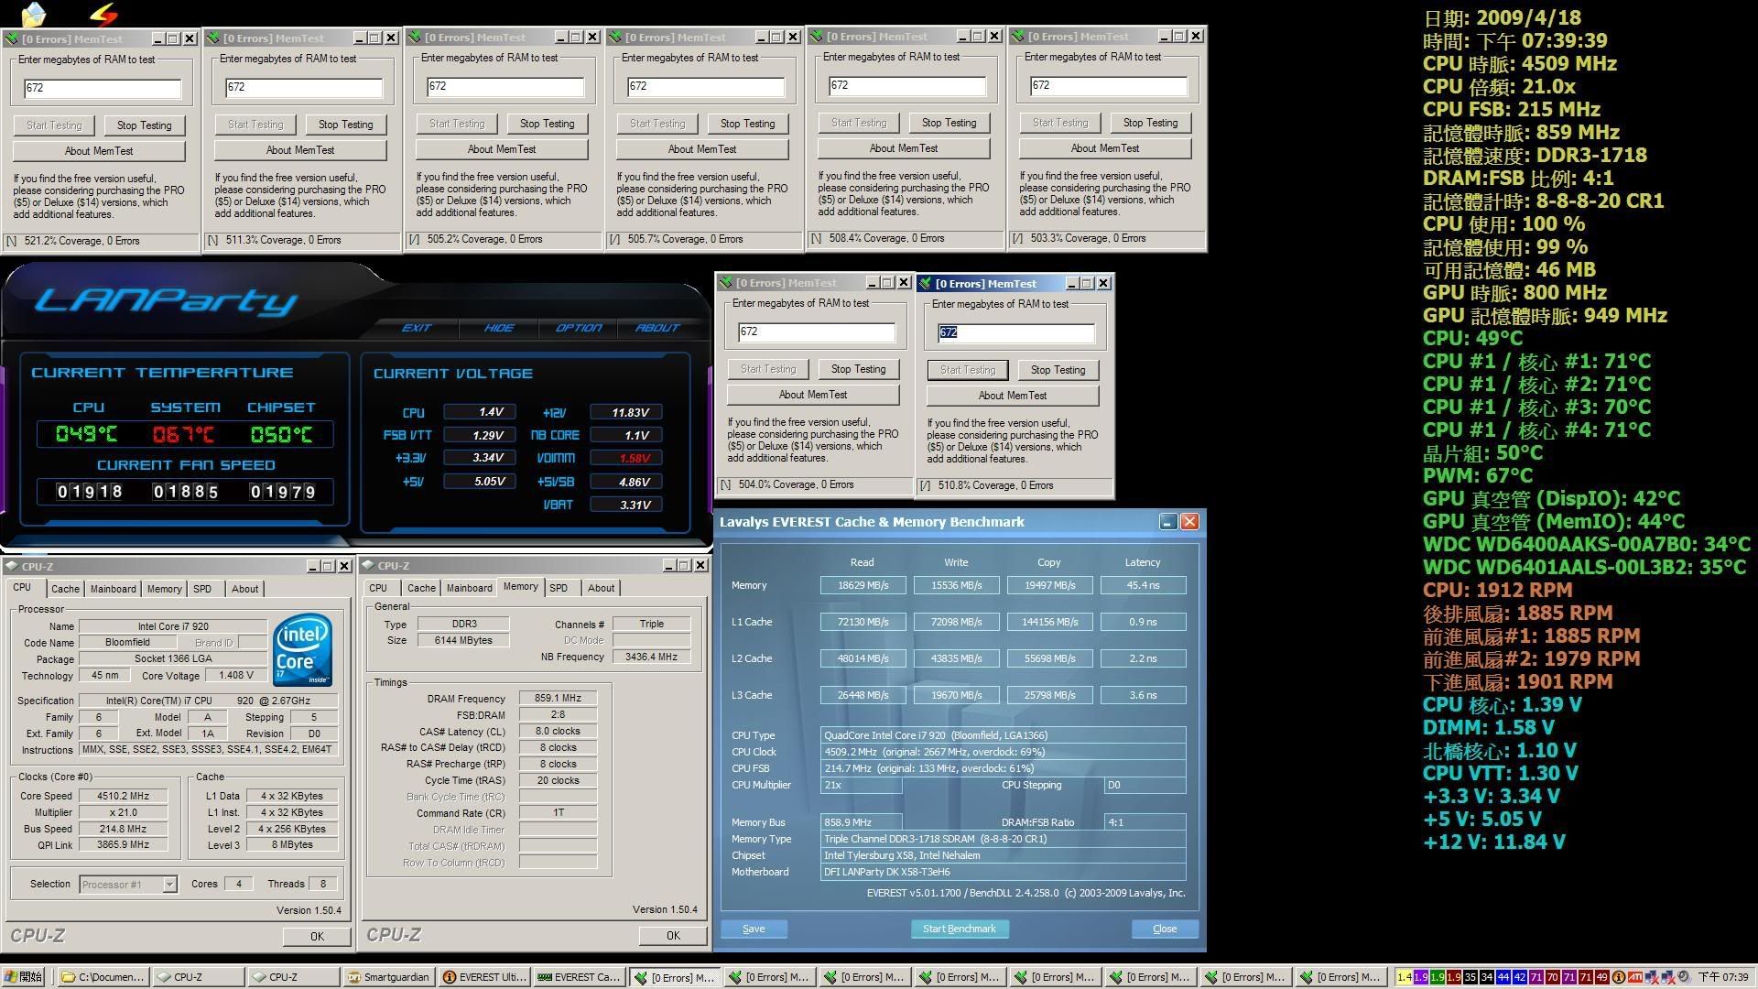1758x989 pixels.
Task: Click the yellow 1.4 tray sensor icon
Action: 1405,977
